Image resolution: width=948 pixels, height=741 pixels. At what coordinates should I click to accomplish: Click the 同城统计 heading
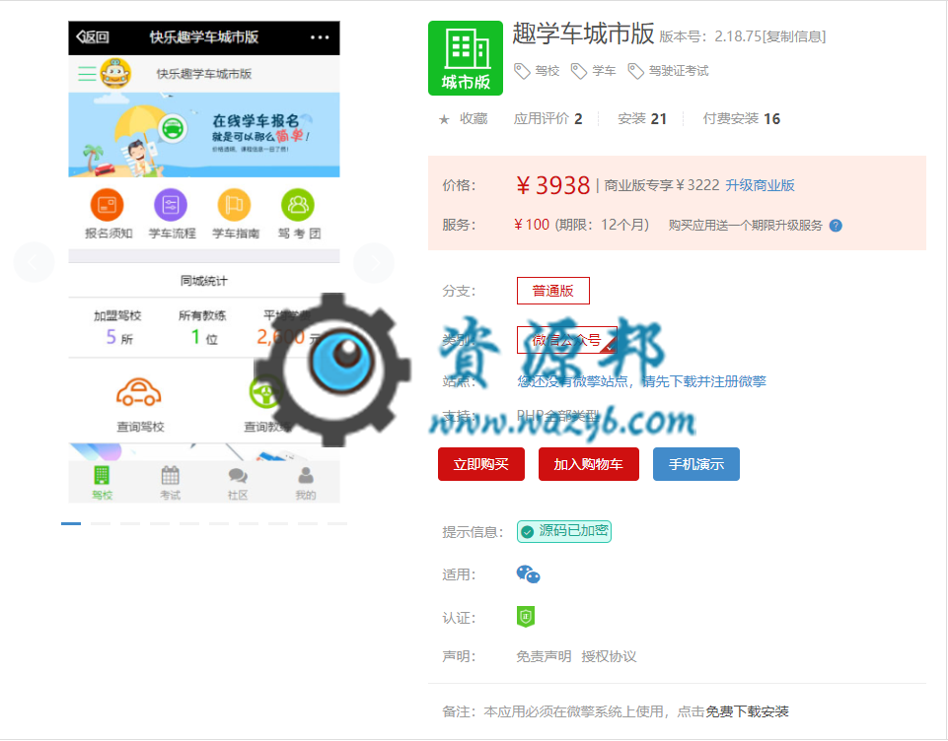click(204, 281)
